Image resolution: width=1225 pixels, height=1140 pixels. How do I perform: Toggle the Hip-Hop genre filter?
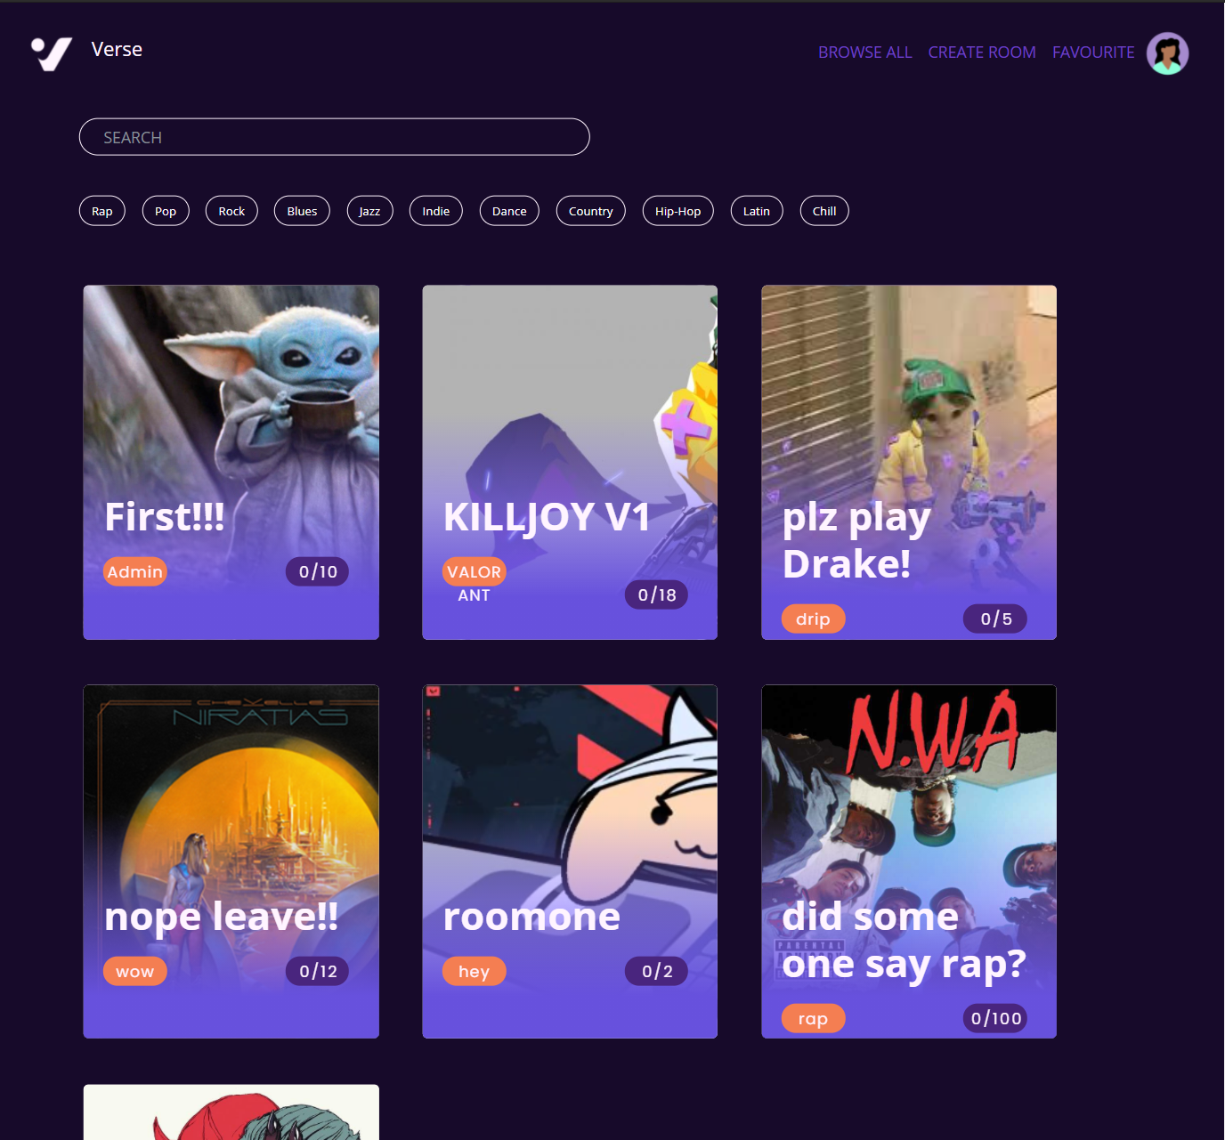(678, 211)
